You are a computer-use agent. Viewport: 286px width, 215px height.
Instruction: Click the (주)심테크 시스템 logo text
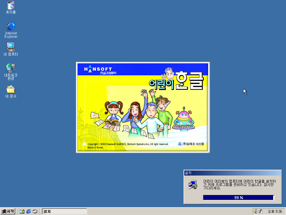coord(191,144)
